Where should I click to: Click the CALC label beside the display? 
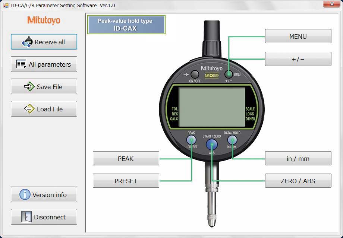coord(174,119)
